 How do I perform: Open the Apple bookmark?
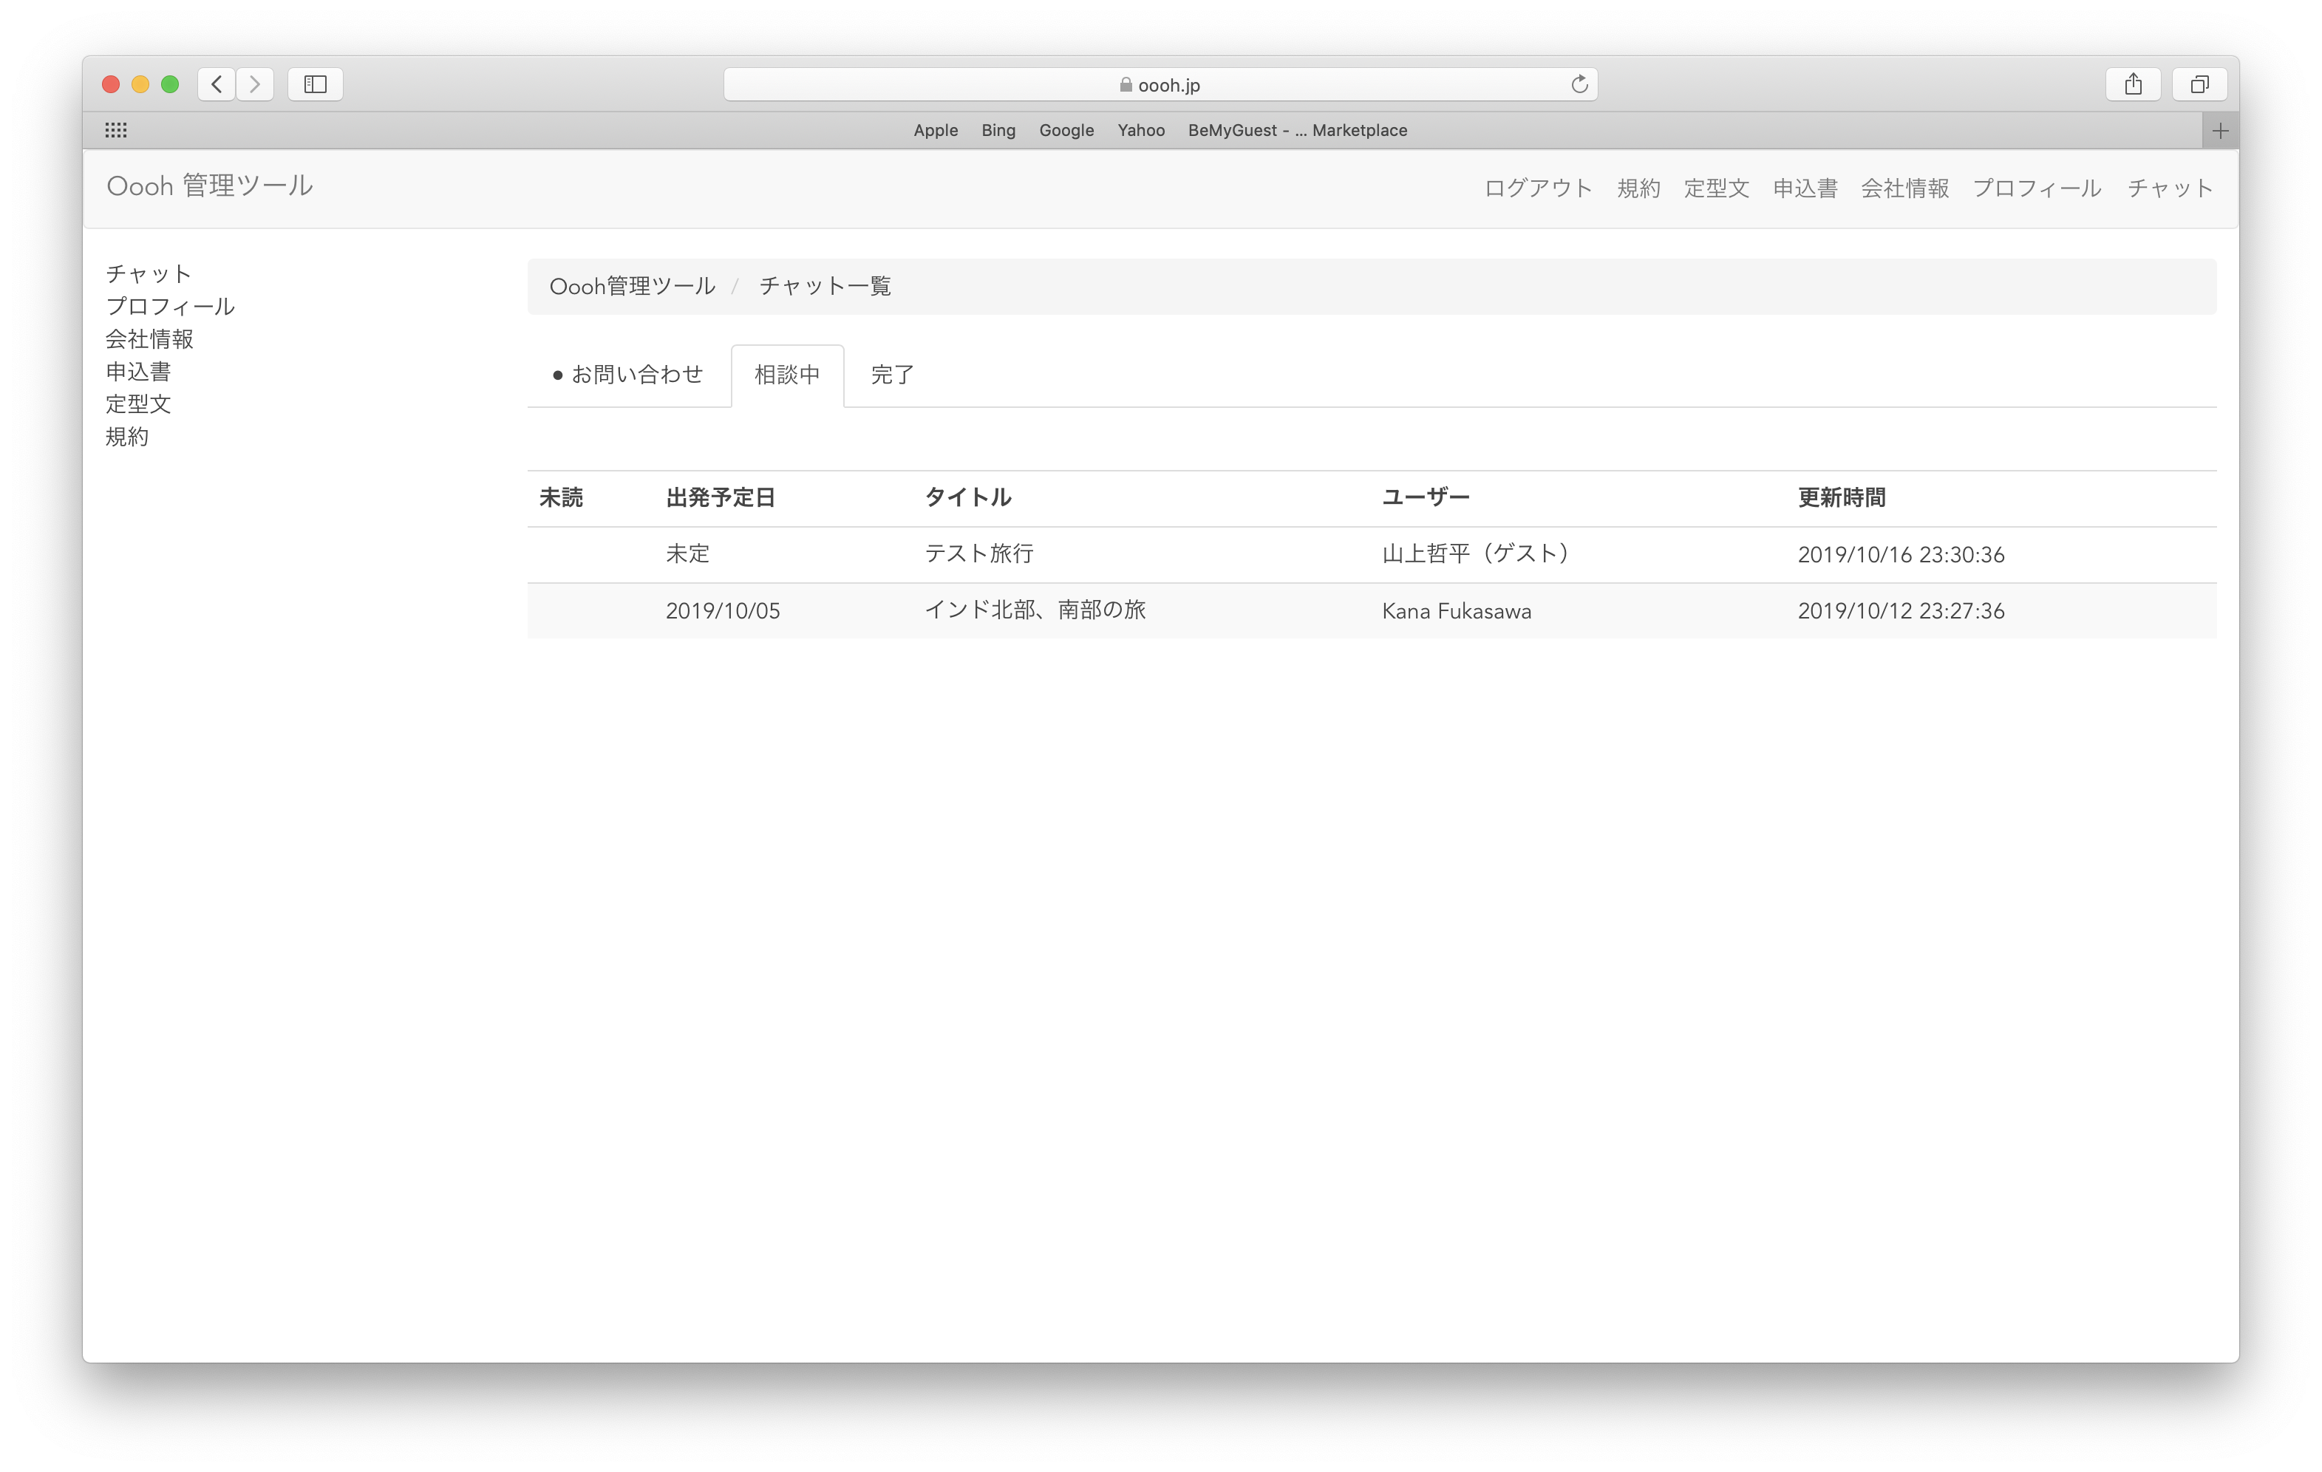click(936, 130)
